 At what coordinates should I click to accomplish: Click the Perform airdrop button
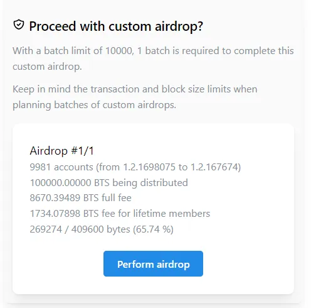click(x=153, y=263)
